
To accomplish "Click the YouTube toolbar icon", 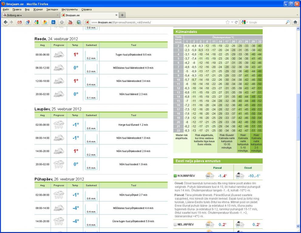I will click(x=70, y=22).
